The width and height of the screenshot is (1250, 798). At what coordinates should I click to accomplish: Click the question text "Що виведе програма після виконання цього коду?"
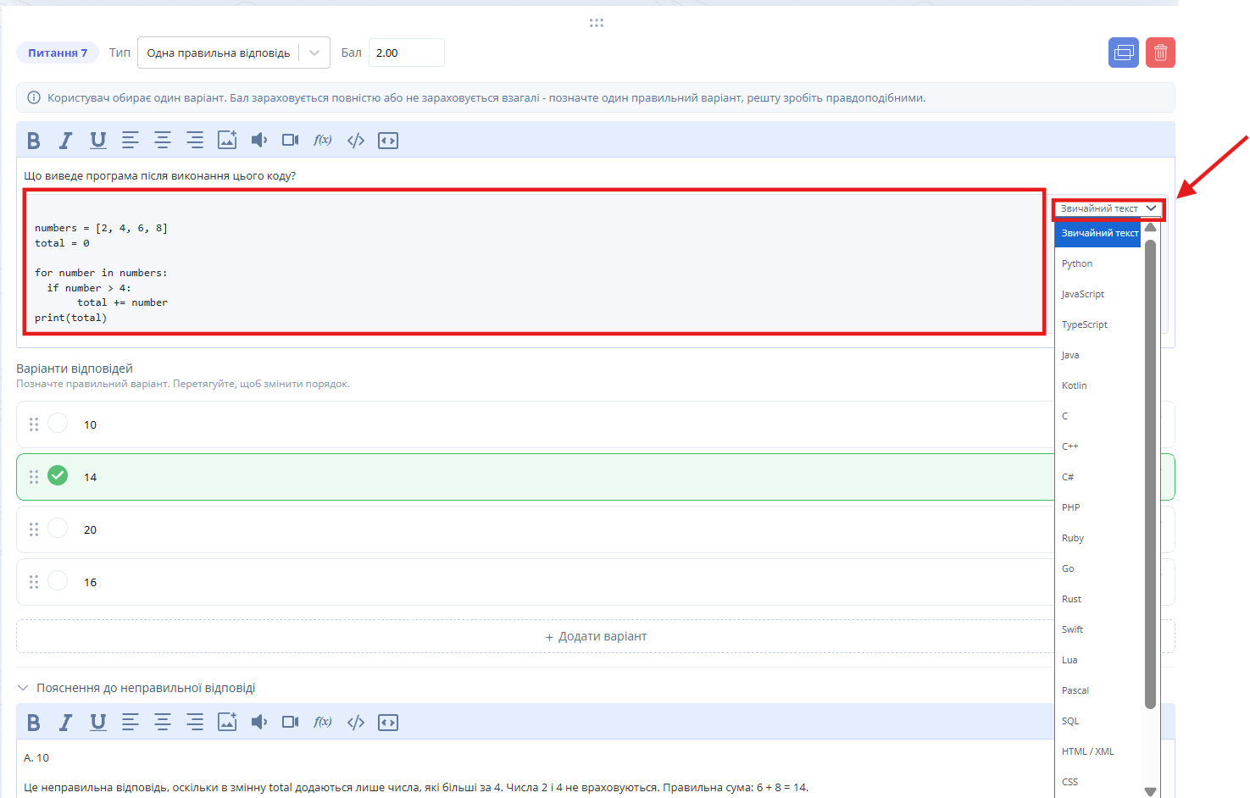pos(160,176)
